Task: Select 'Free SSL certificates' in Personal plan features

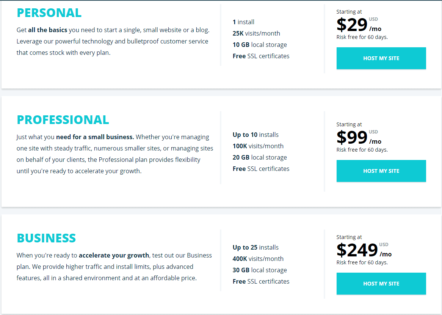Action: (x=261, y=56)
